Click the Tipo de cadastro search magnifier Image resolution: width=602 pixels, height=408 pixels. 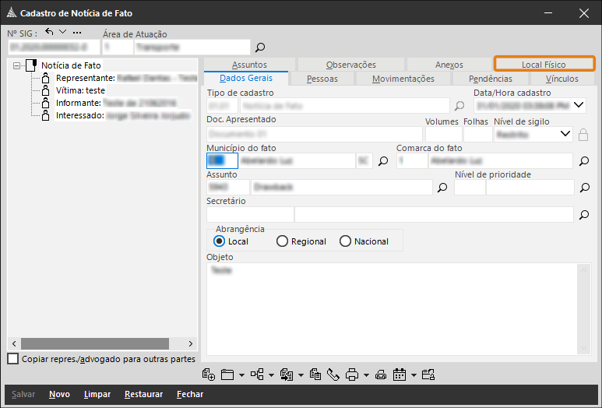(x=459, y=106)
